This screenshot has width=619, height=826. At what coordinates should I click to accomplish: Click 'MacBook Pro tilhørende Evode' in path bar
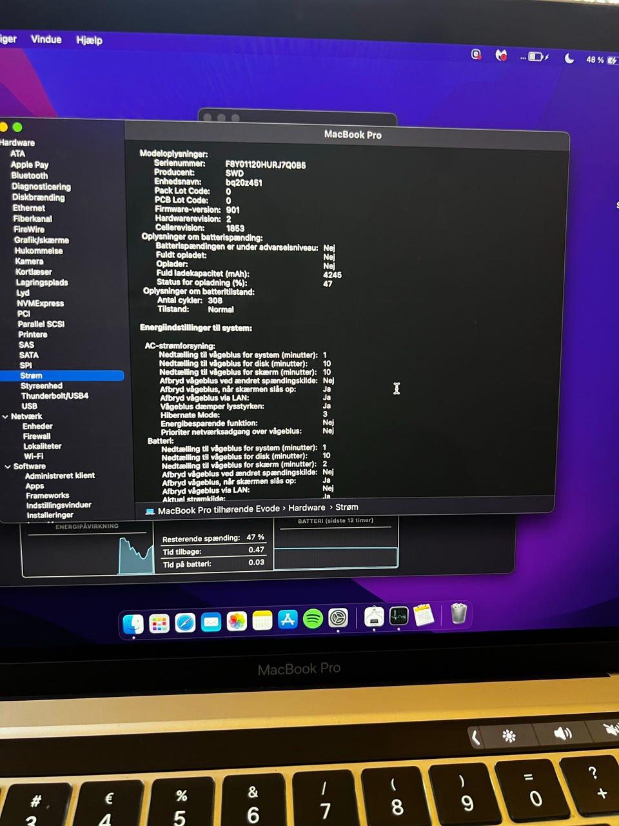pos(219,509)
